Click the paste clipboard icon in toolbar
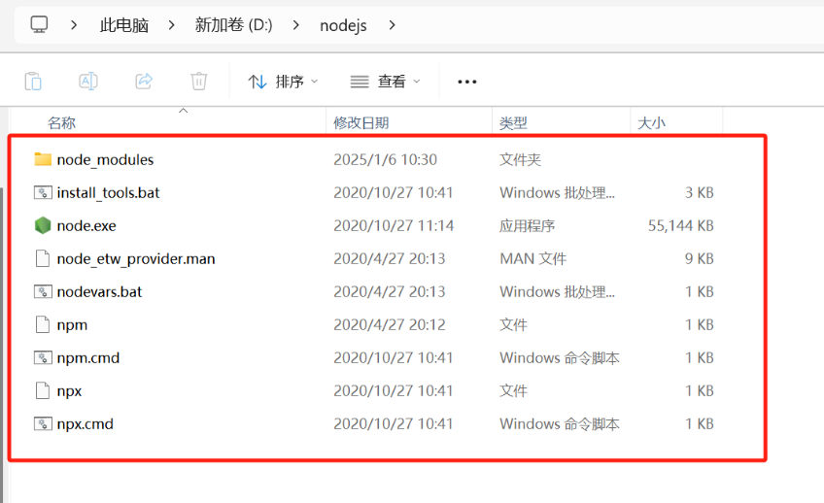This screenshot has height=503, width=824. click(x=33, y=82)
